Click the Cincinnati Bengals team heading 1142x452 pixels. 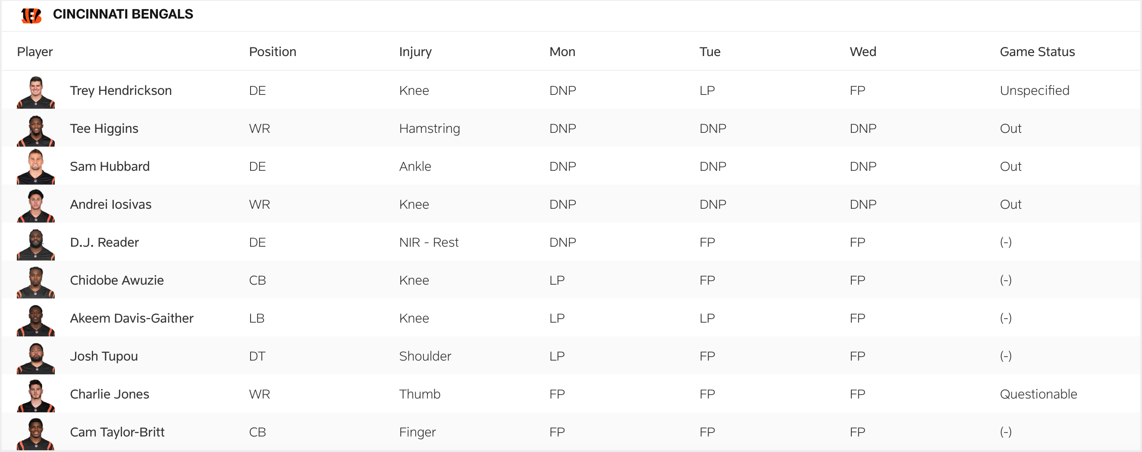(123, 14)
